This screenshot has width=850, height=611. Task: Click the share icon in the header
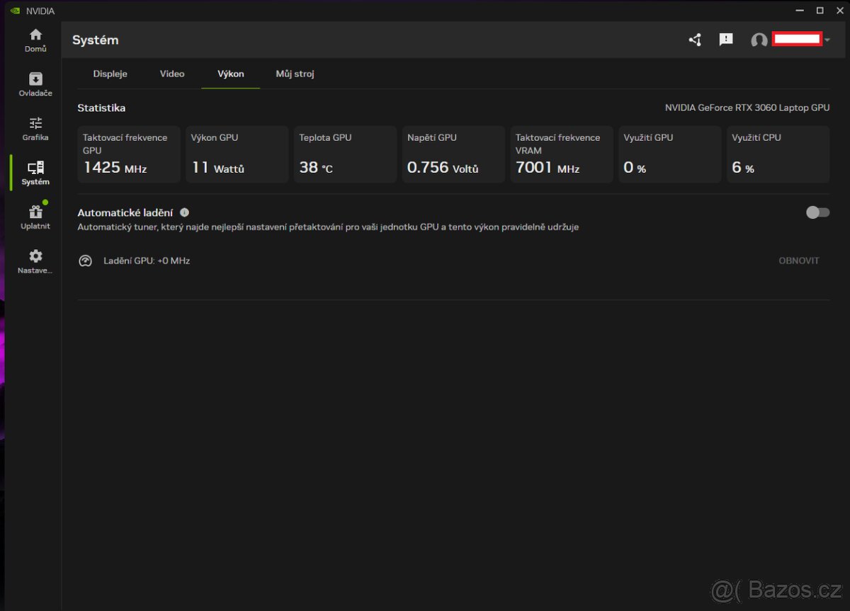pos(694,40)
